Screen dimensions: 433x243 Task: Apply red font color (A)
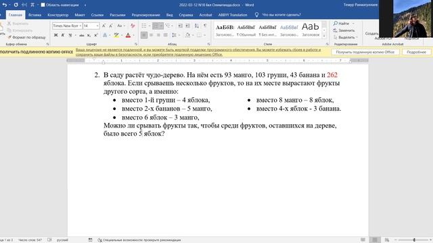(x=128, y=35)
